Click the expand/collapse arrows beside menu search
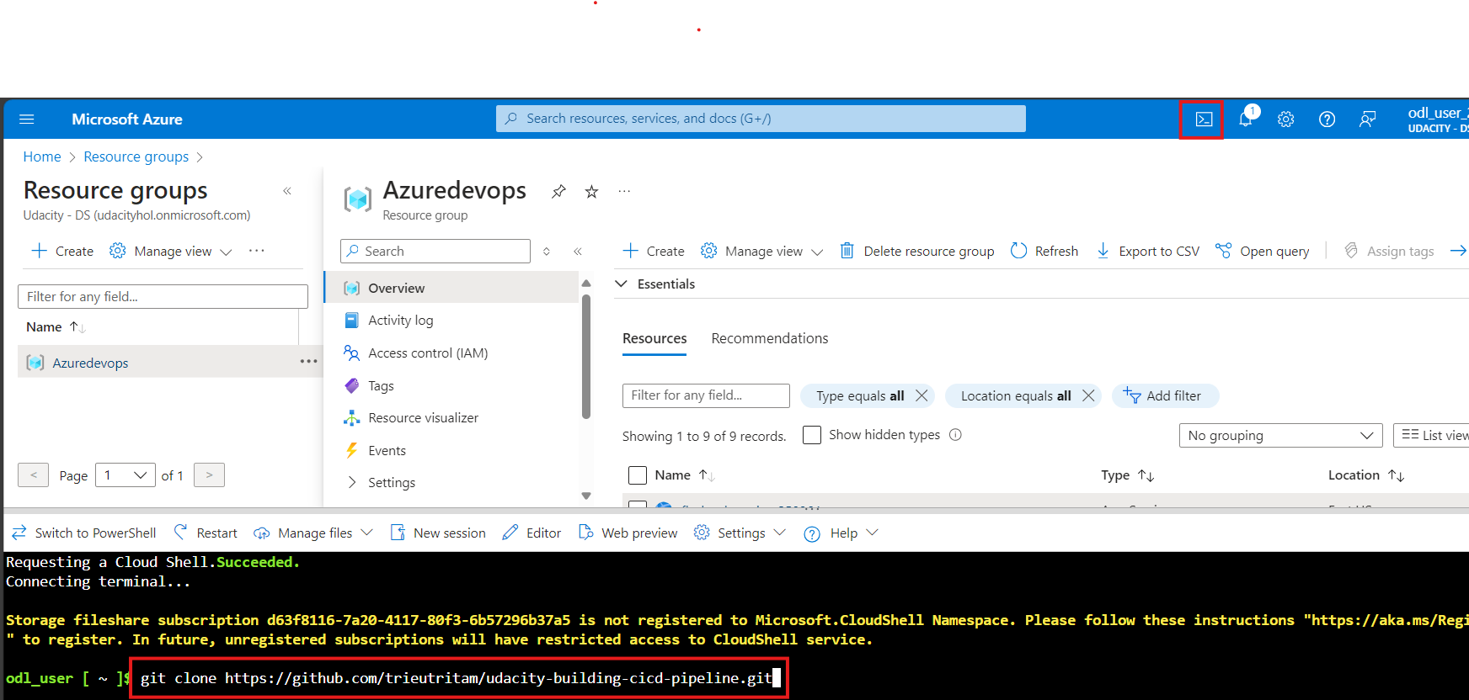Screen dimensions: 1469x700 (547, 252)
